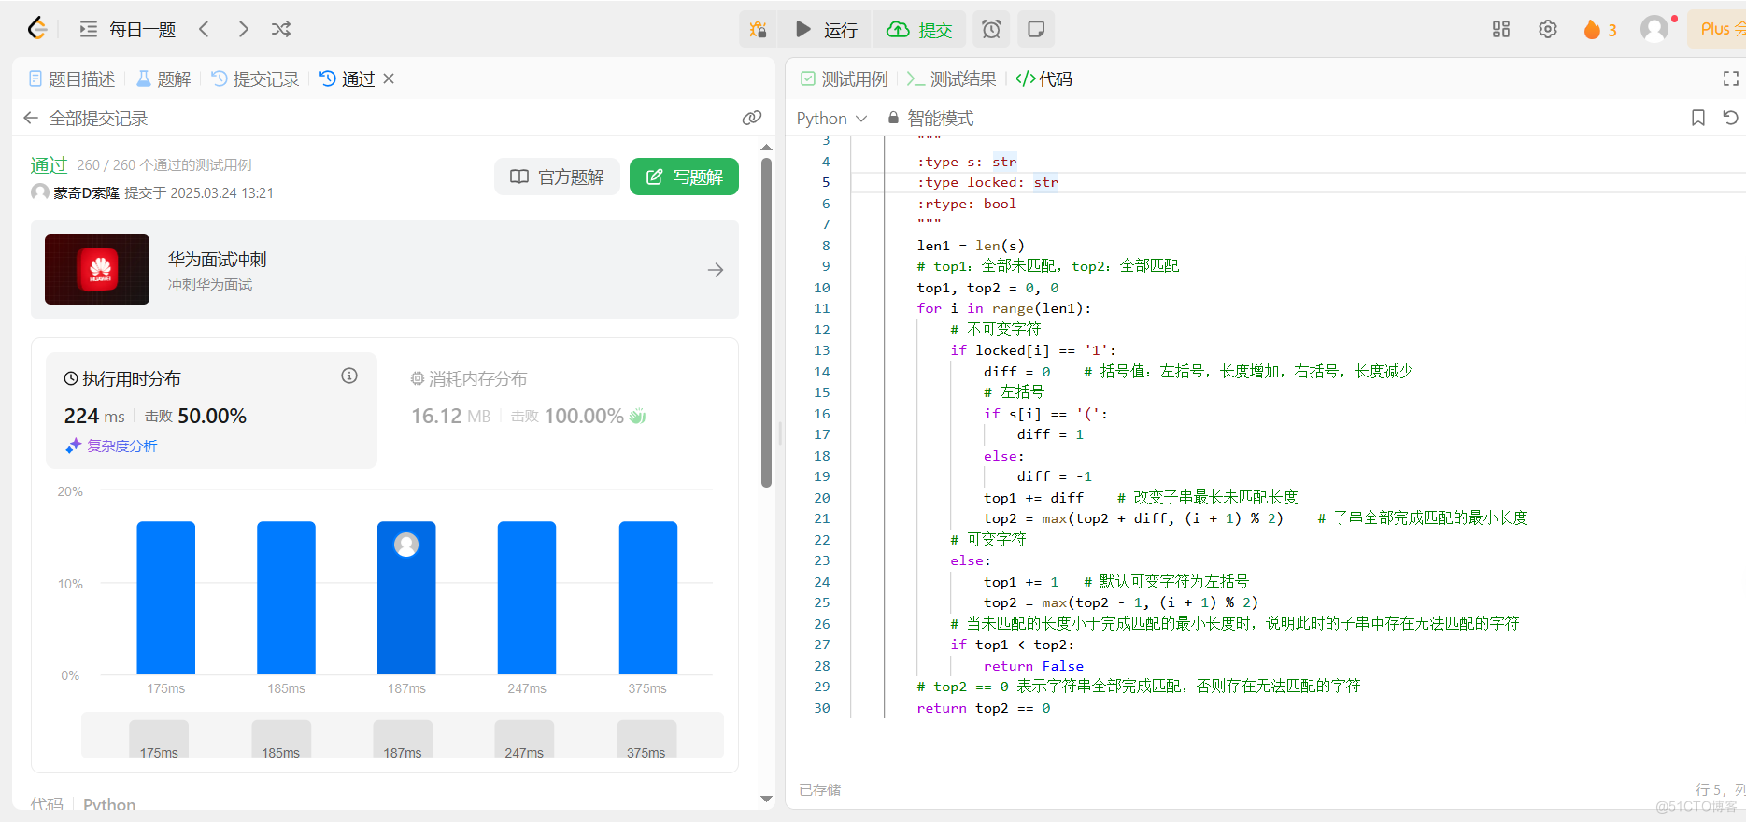Click the 175ms runtime bar
The image size is (1746, 822).
click(166, 598)
